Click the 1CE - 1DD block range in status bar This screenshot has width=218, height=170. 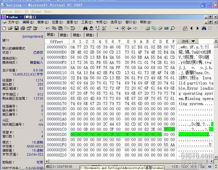pyautogui.click(x=180, y=166)
